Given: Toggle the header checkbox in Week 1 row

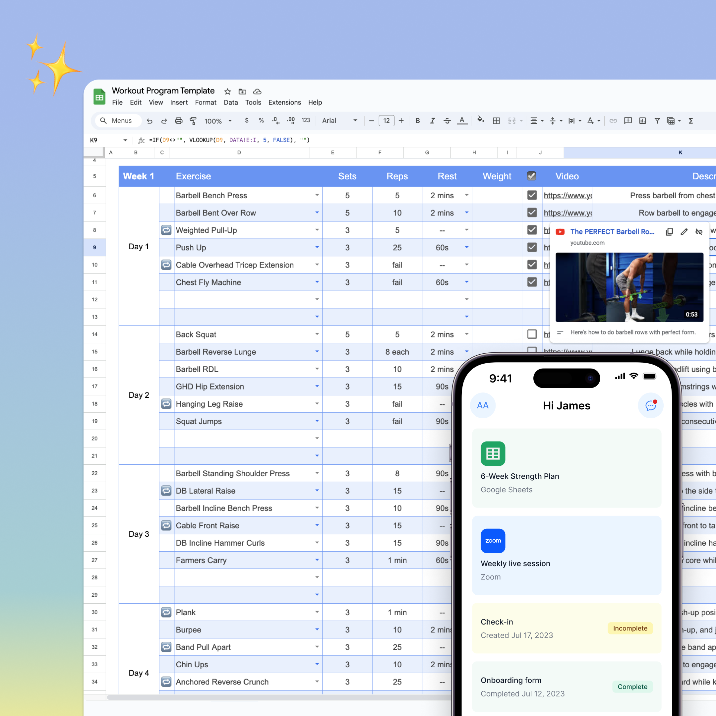Looking at the screenshot, I should (531, 176).
